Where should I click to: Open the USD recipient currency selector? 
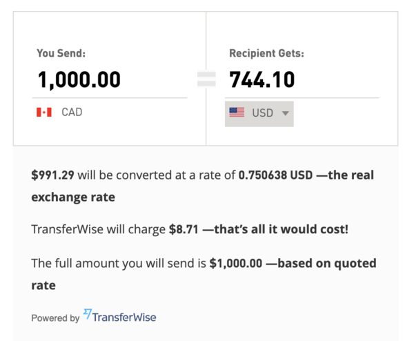tap(259, 113)
